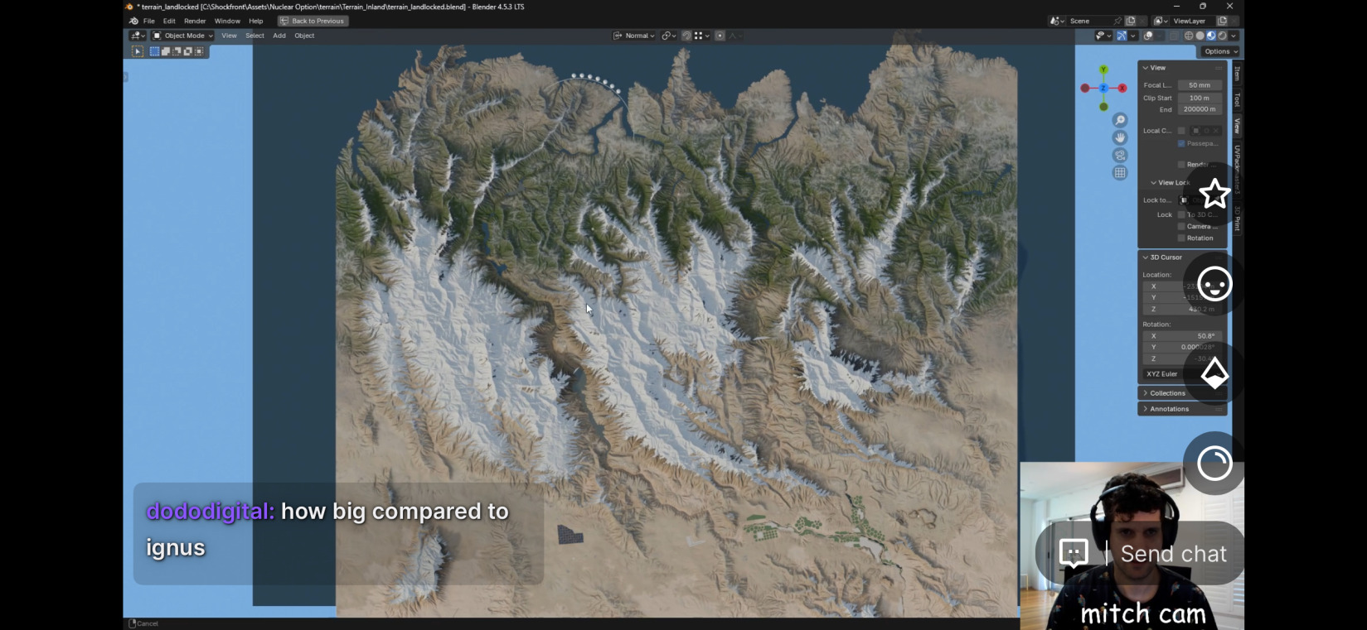Switch perspective/orthographic with grid icon
This screenshot has height=630, width=1367.
click(1120, 173)
